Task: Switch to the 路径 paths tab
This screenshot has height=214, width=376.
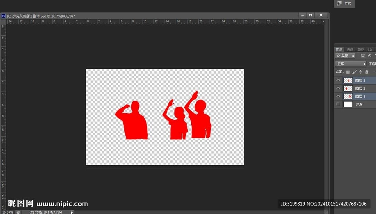Action: 361,50
